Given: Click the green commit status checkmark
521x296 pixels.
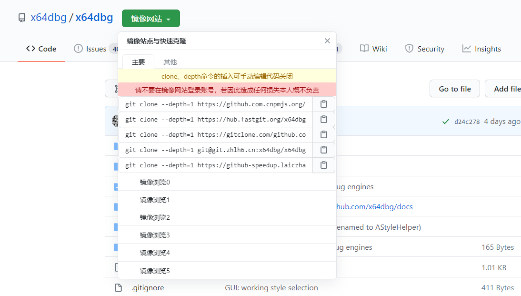Looking at the screenshot, I should tap(446, 122).
